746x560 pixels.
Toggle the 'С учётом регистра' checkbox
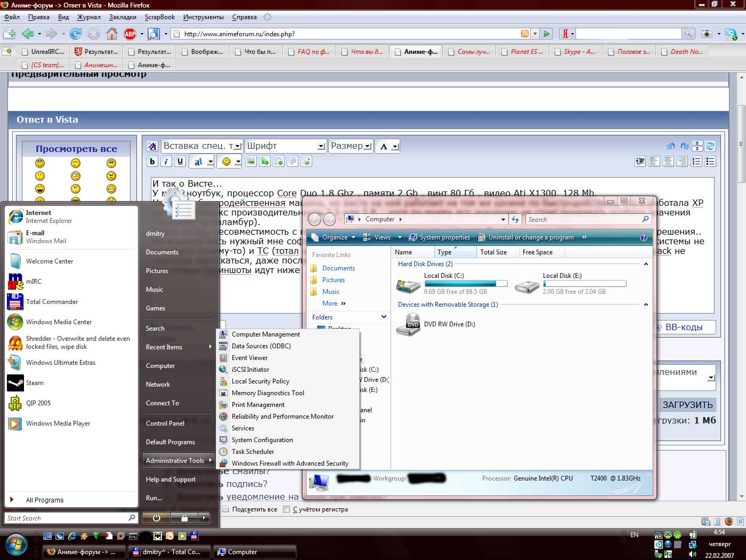(x=287, y=509)
